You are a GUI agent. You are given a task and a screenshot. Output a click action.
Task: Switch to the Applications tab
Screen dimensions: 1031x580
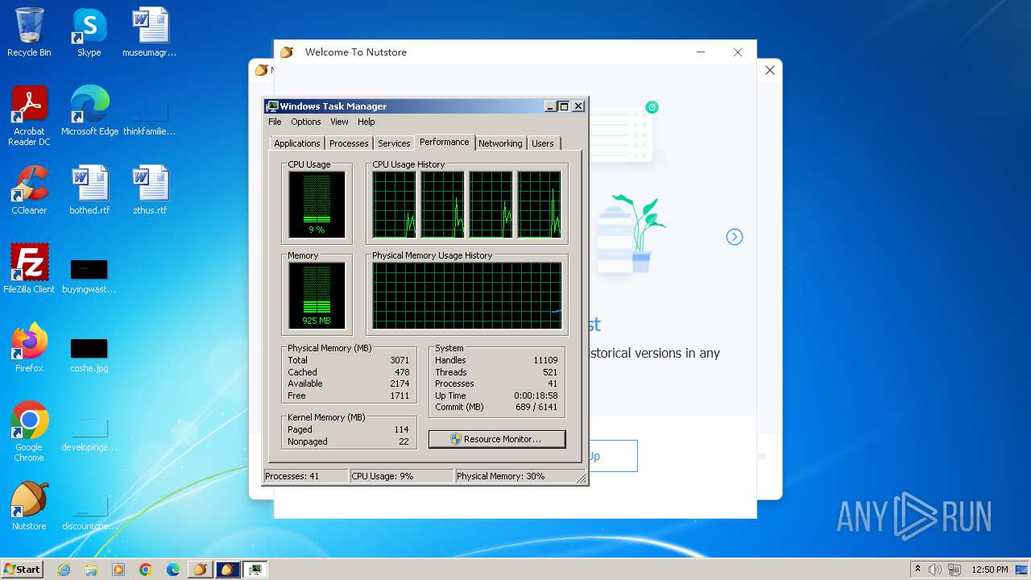297,143
